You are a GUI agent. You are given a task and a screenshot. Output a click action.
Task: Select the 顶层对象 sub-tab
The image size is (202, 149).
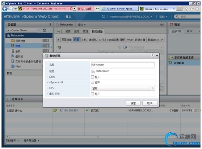[x=67, y=40]
